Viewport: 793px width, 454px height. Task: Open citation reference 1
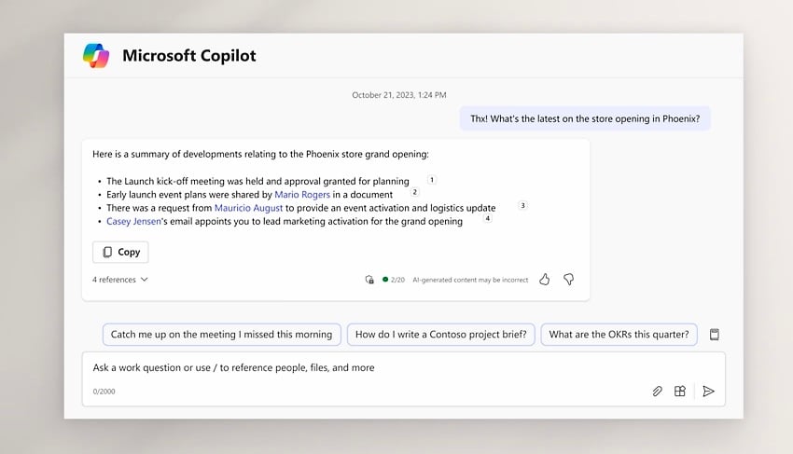(x=431, y=180)
